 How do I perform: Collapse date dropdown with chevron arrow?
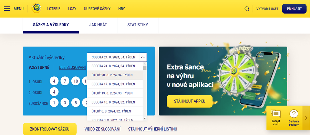coord(143,57)
